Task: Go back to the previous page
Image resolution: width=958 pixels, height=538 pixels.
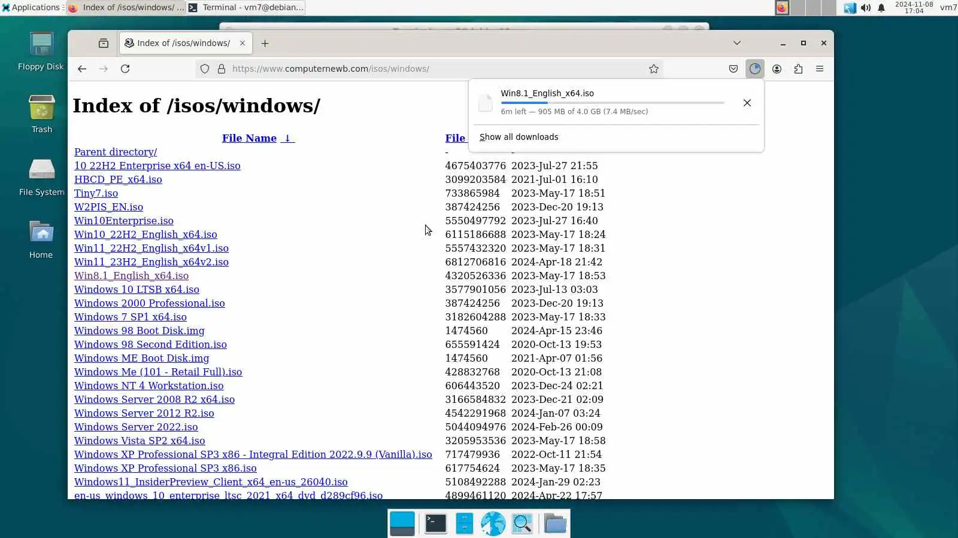Action: tap(82, 69)
